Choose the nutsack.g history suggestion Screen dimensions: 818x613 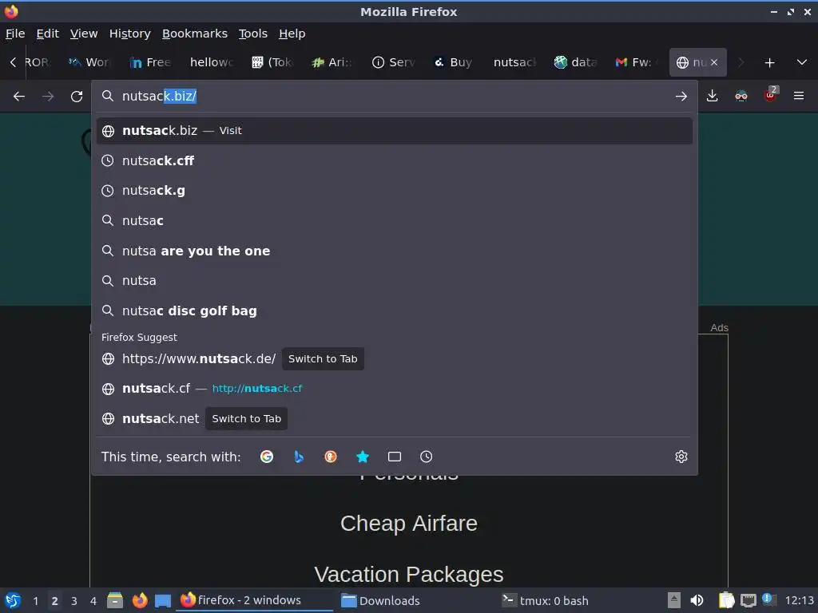tap(395, 191)
